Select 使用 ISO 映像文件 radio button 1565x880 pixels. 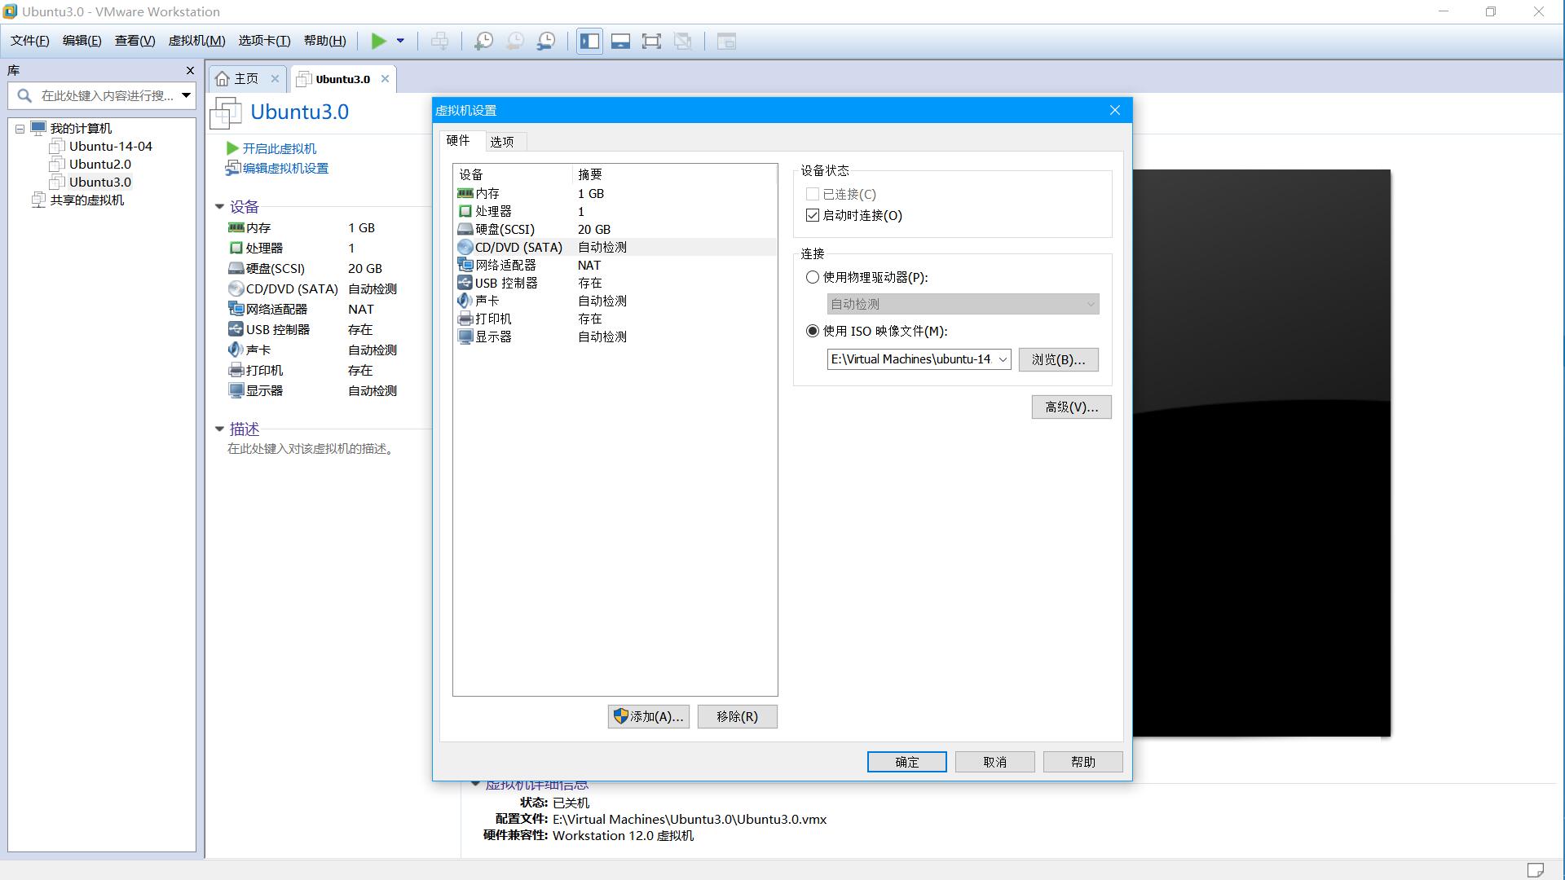(812, 331)
